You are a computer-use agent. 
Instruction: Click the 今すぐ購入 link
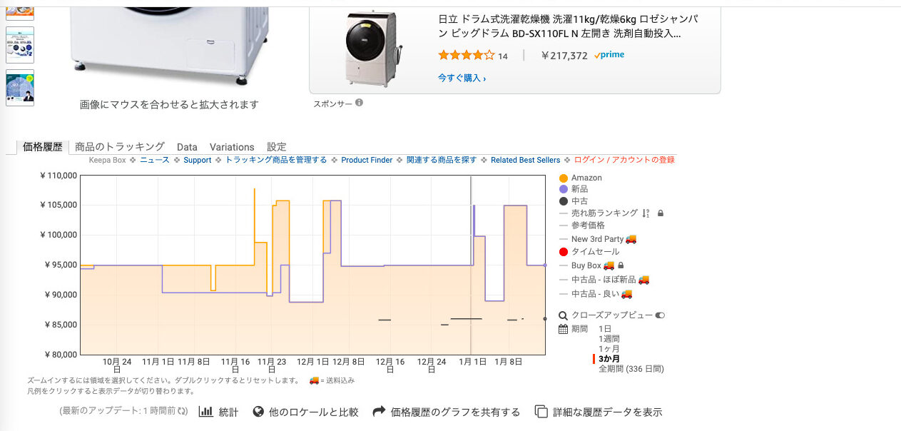[462, 78]
